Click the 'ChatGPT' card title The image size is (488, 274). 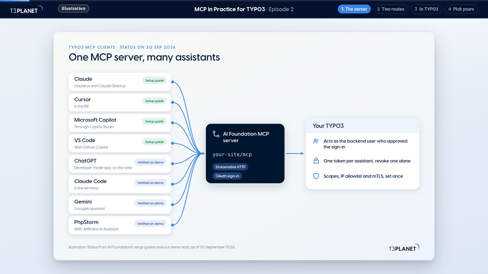[x=85, y=161]
